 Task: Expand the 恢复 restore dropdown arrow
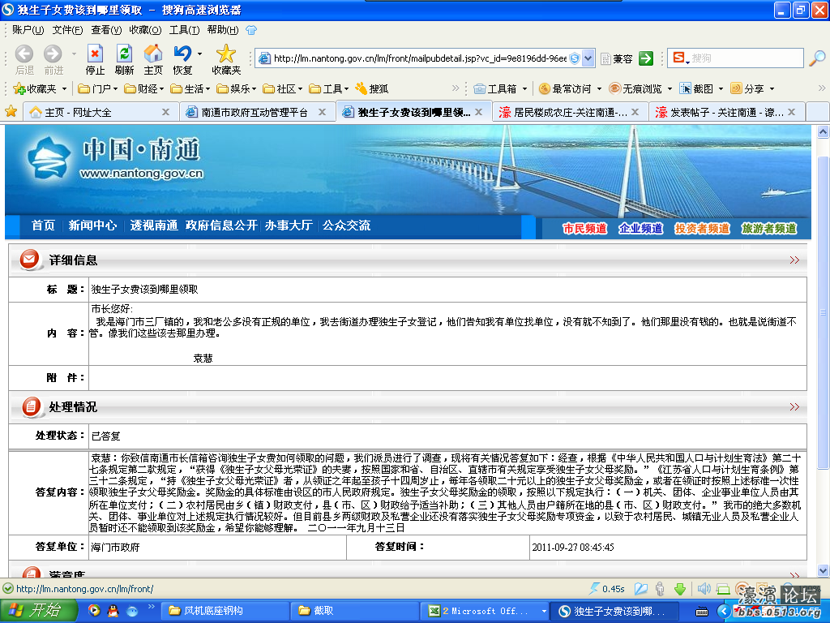coord(199,54)
